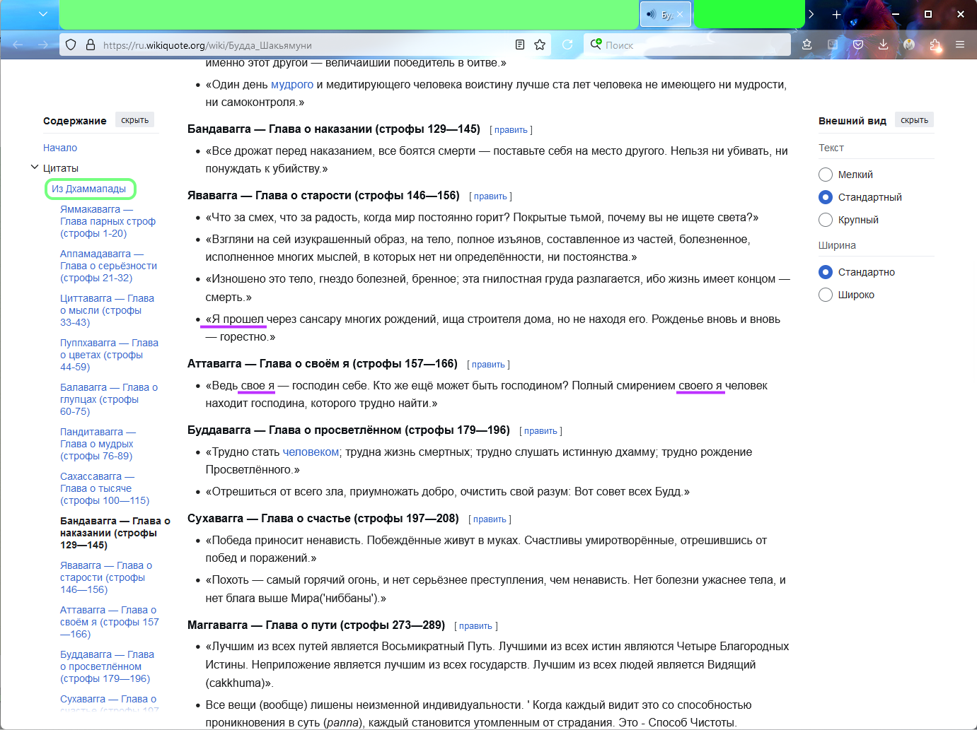Select Широко page width
This screenshot has width=977, height=730.
coord(826,295)
